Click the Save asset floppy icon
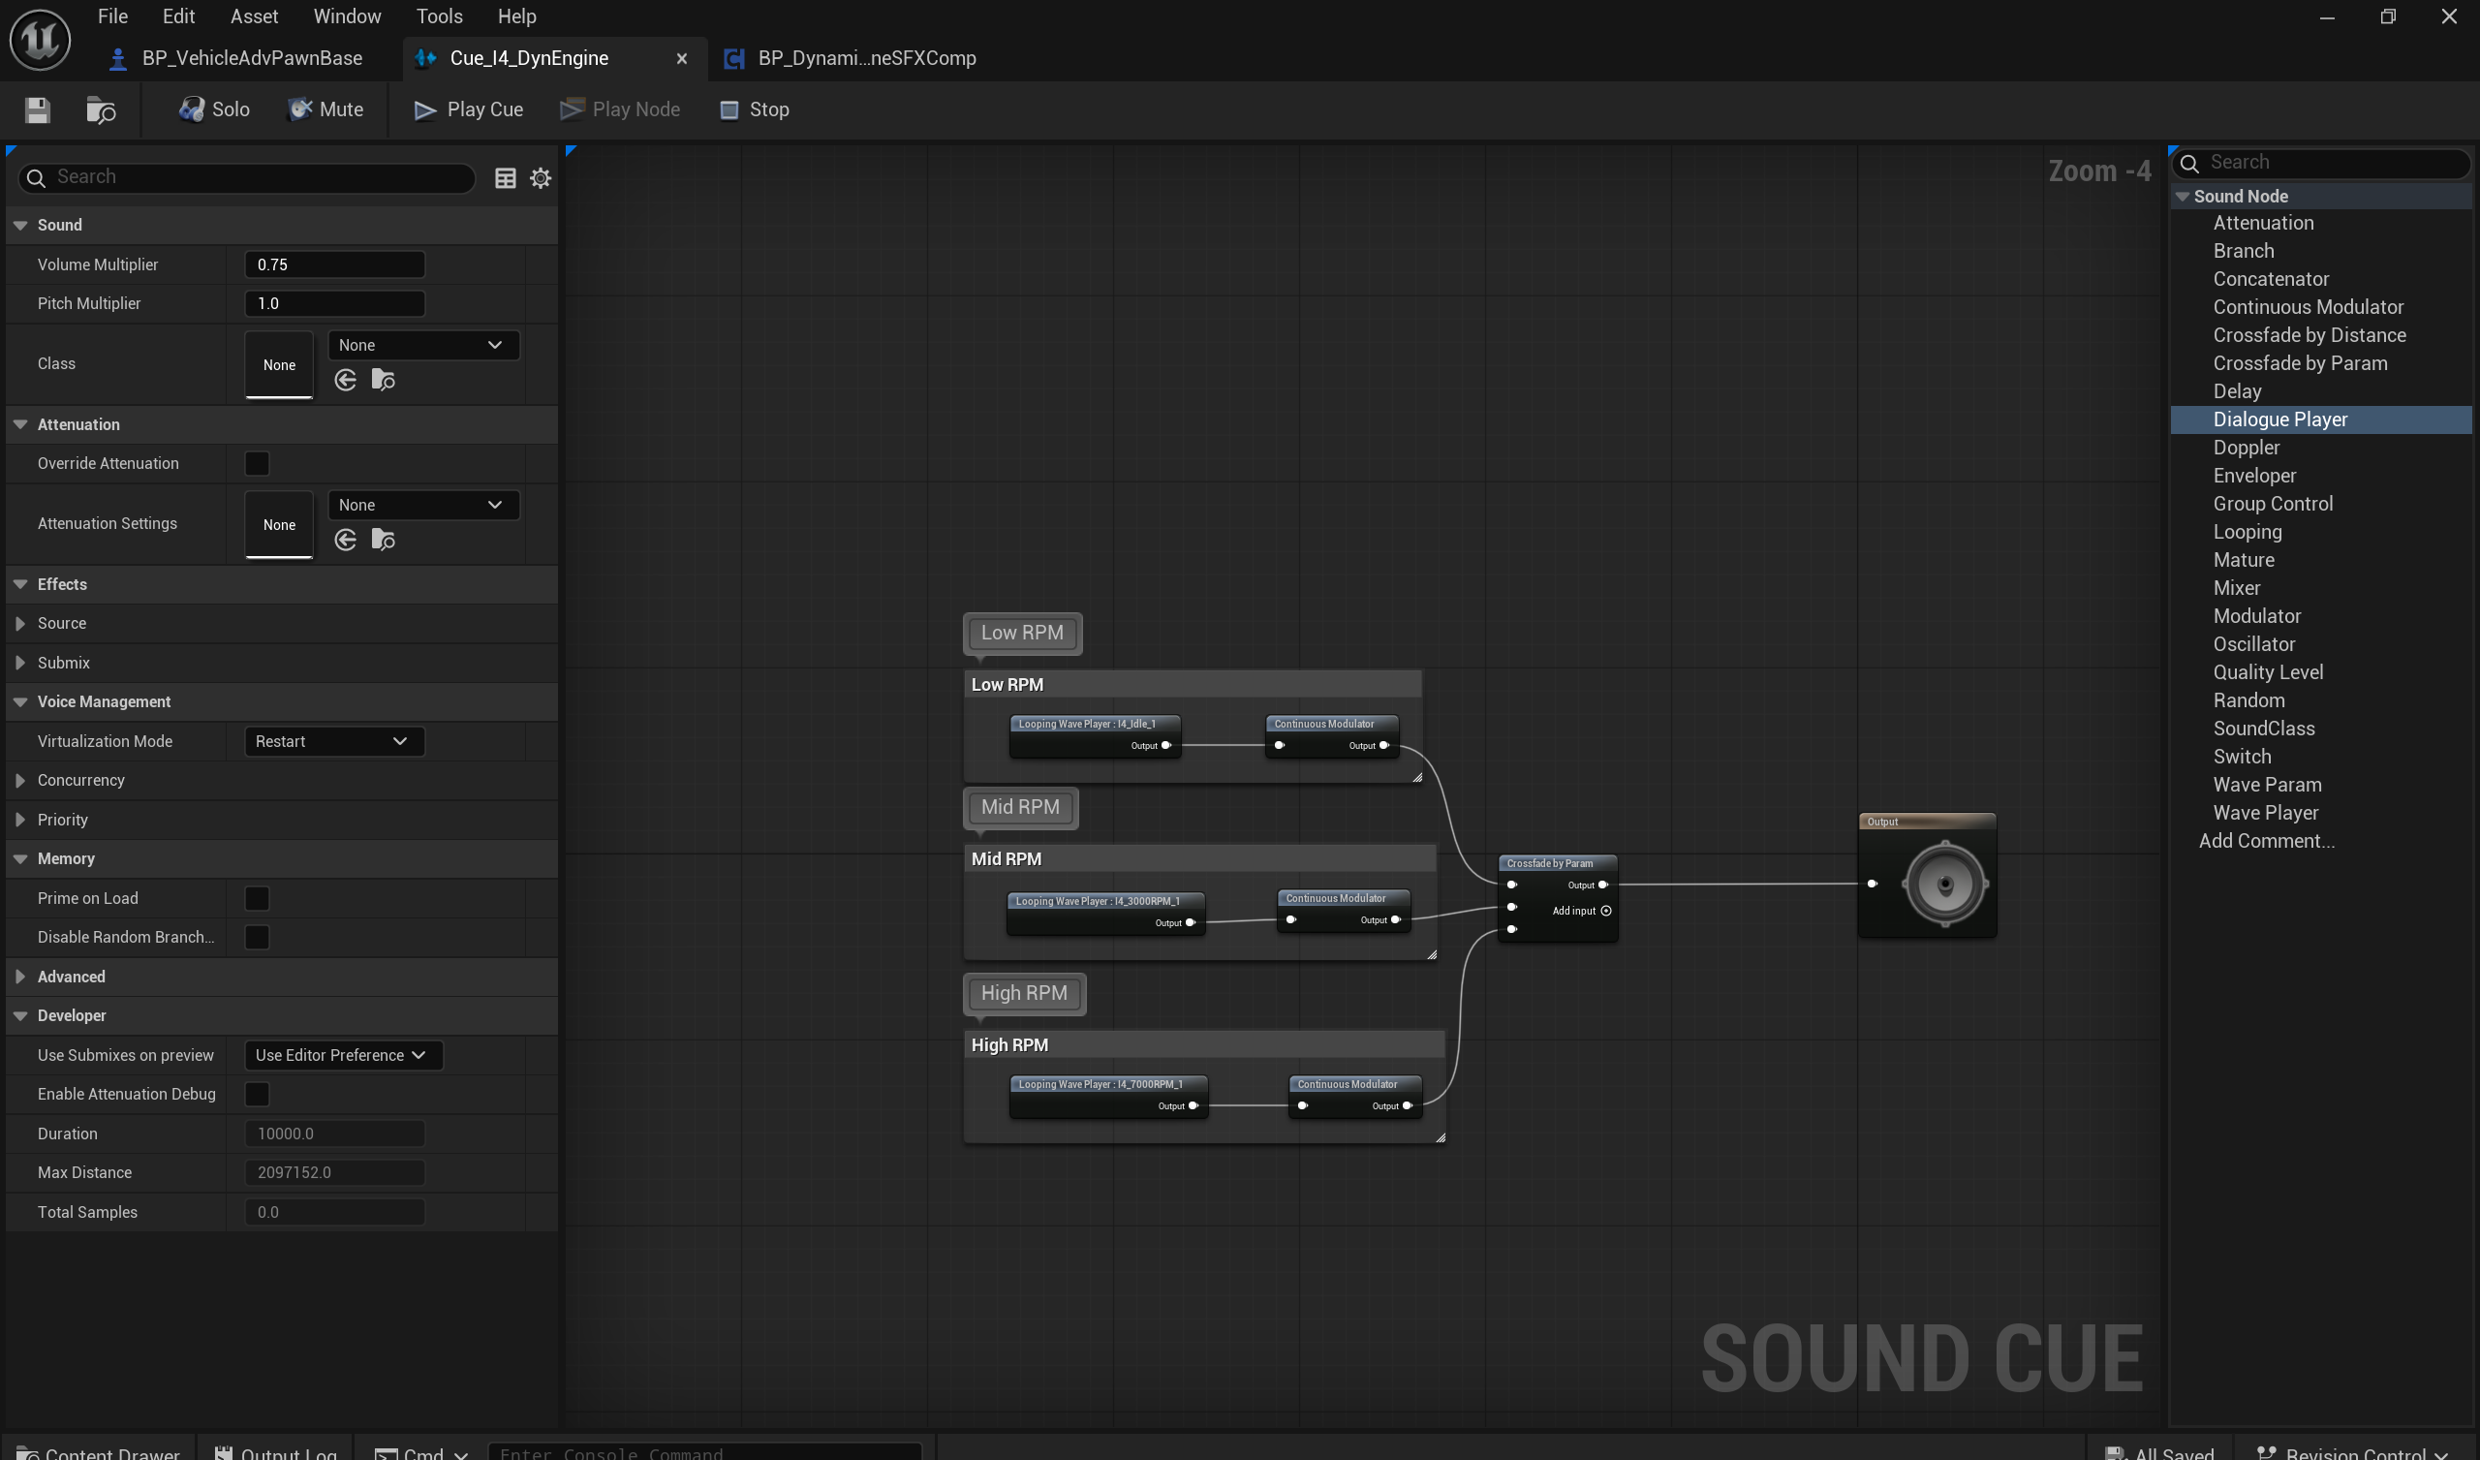The height and width of the screenshot is (1460, 2480). click(x=38, y=109)
